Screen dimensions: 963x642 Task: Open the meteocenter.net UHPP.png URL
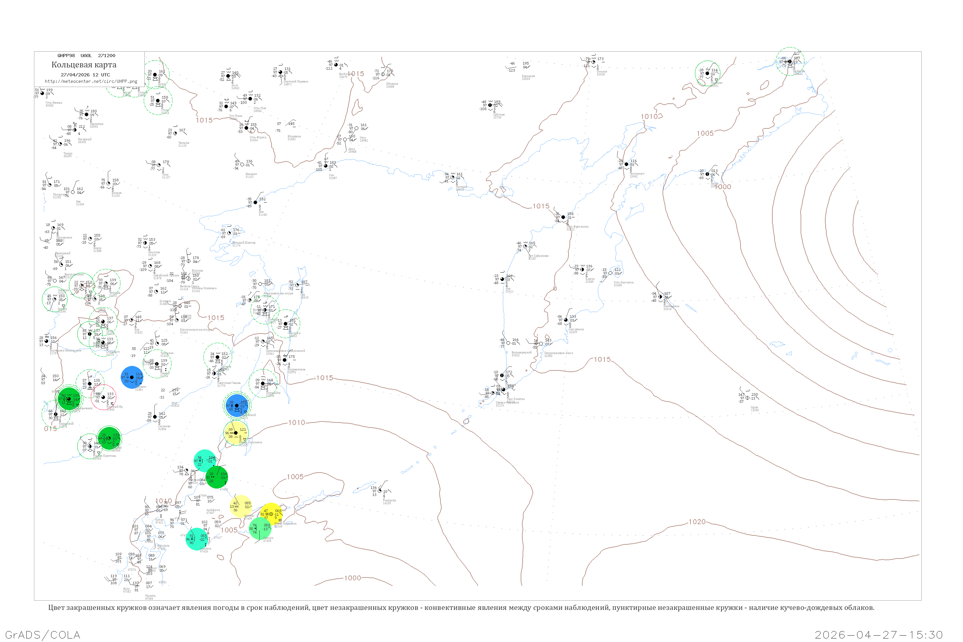pos(91,81)
